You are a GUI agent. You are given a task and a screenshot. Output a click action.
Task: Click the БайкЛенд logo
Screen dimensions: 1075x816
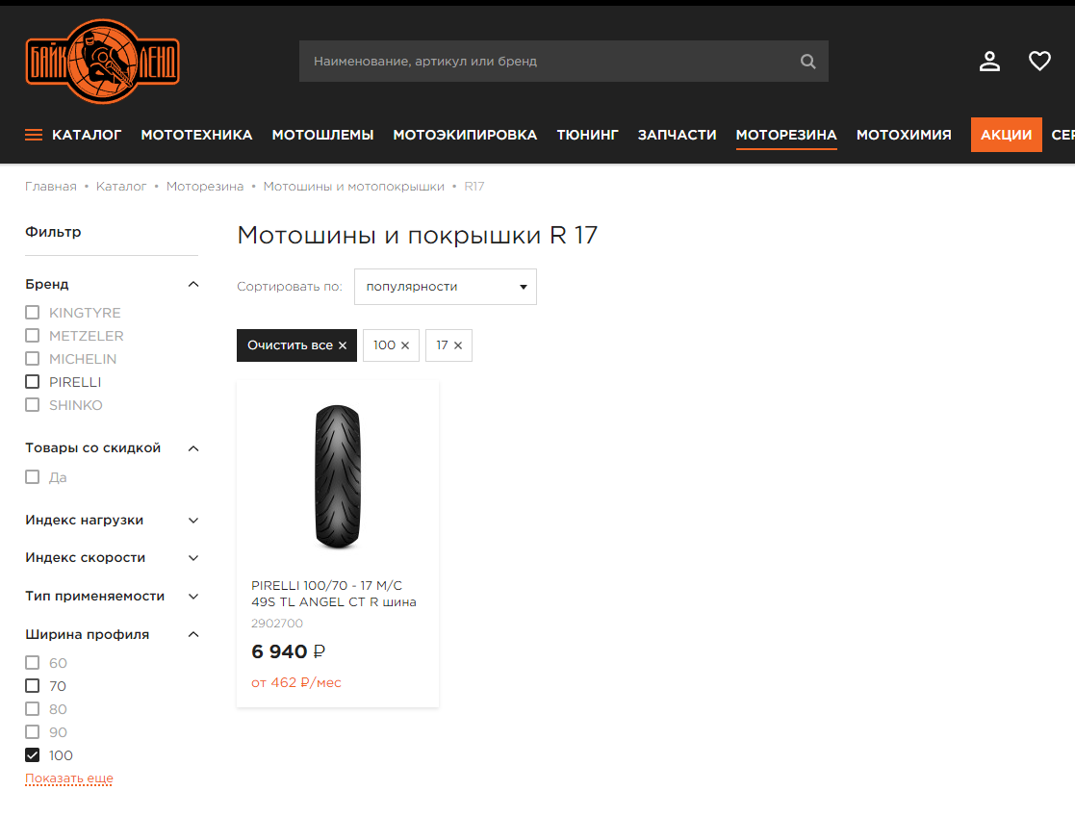click(103, 62)
